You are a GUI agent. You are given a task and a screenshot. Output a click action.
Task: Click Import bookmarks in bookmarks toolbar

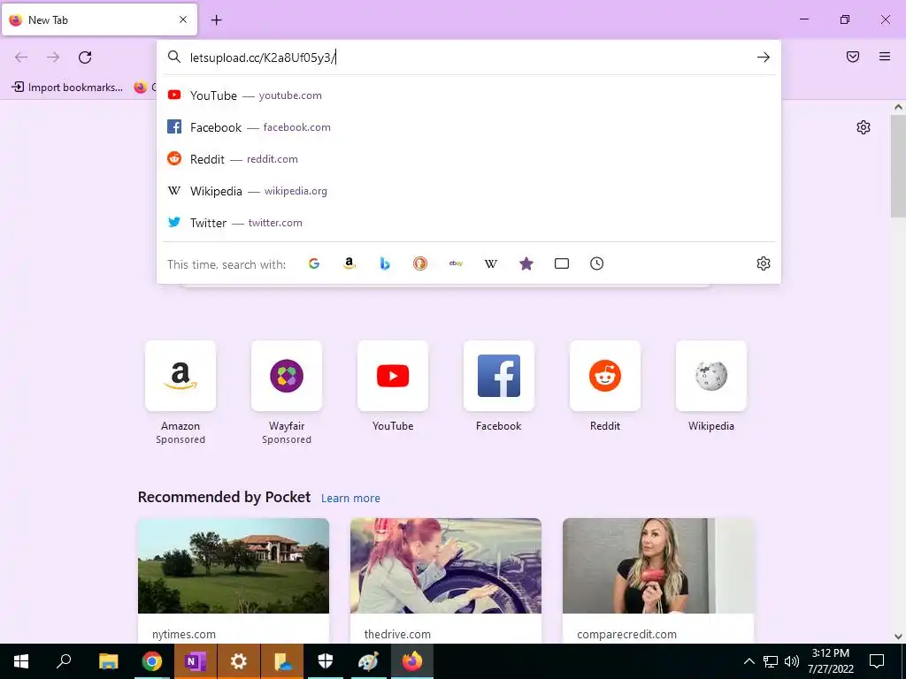click(x=67, y=88)
